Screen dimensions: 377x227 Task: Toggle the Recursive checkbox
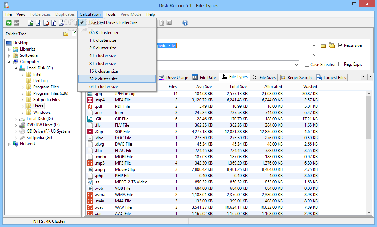341,45
